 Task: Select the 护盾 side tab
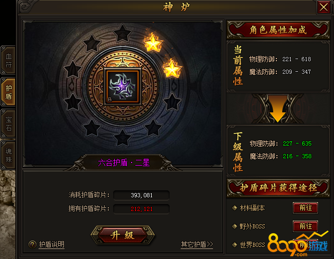tap(8, 92)
